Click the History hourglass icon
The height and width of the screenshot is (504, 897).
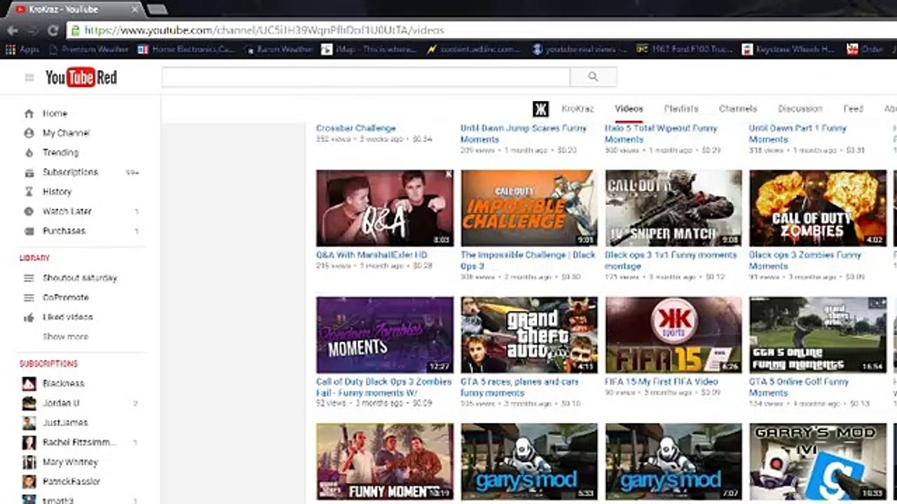29,192
